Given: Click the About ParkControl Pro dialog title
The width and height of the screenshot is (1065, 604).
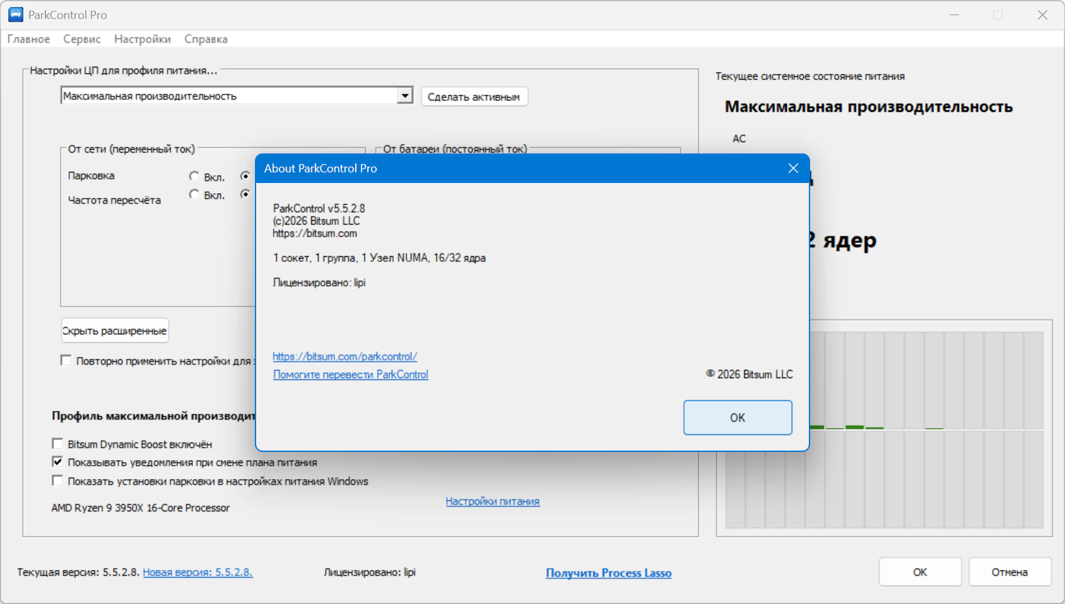Looking at the screenshot, I should pos(321,169).
